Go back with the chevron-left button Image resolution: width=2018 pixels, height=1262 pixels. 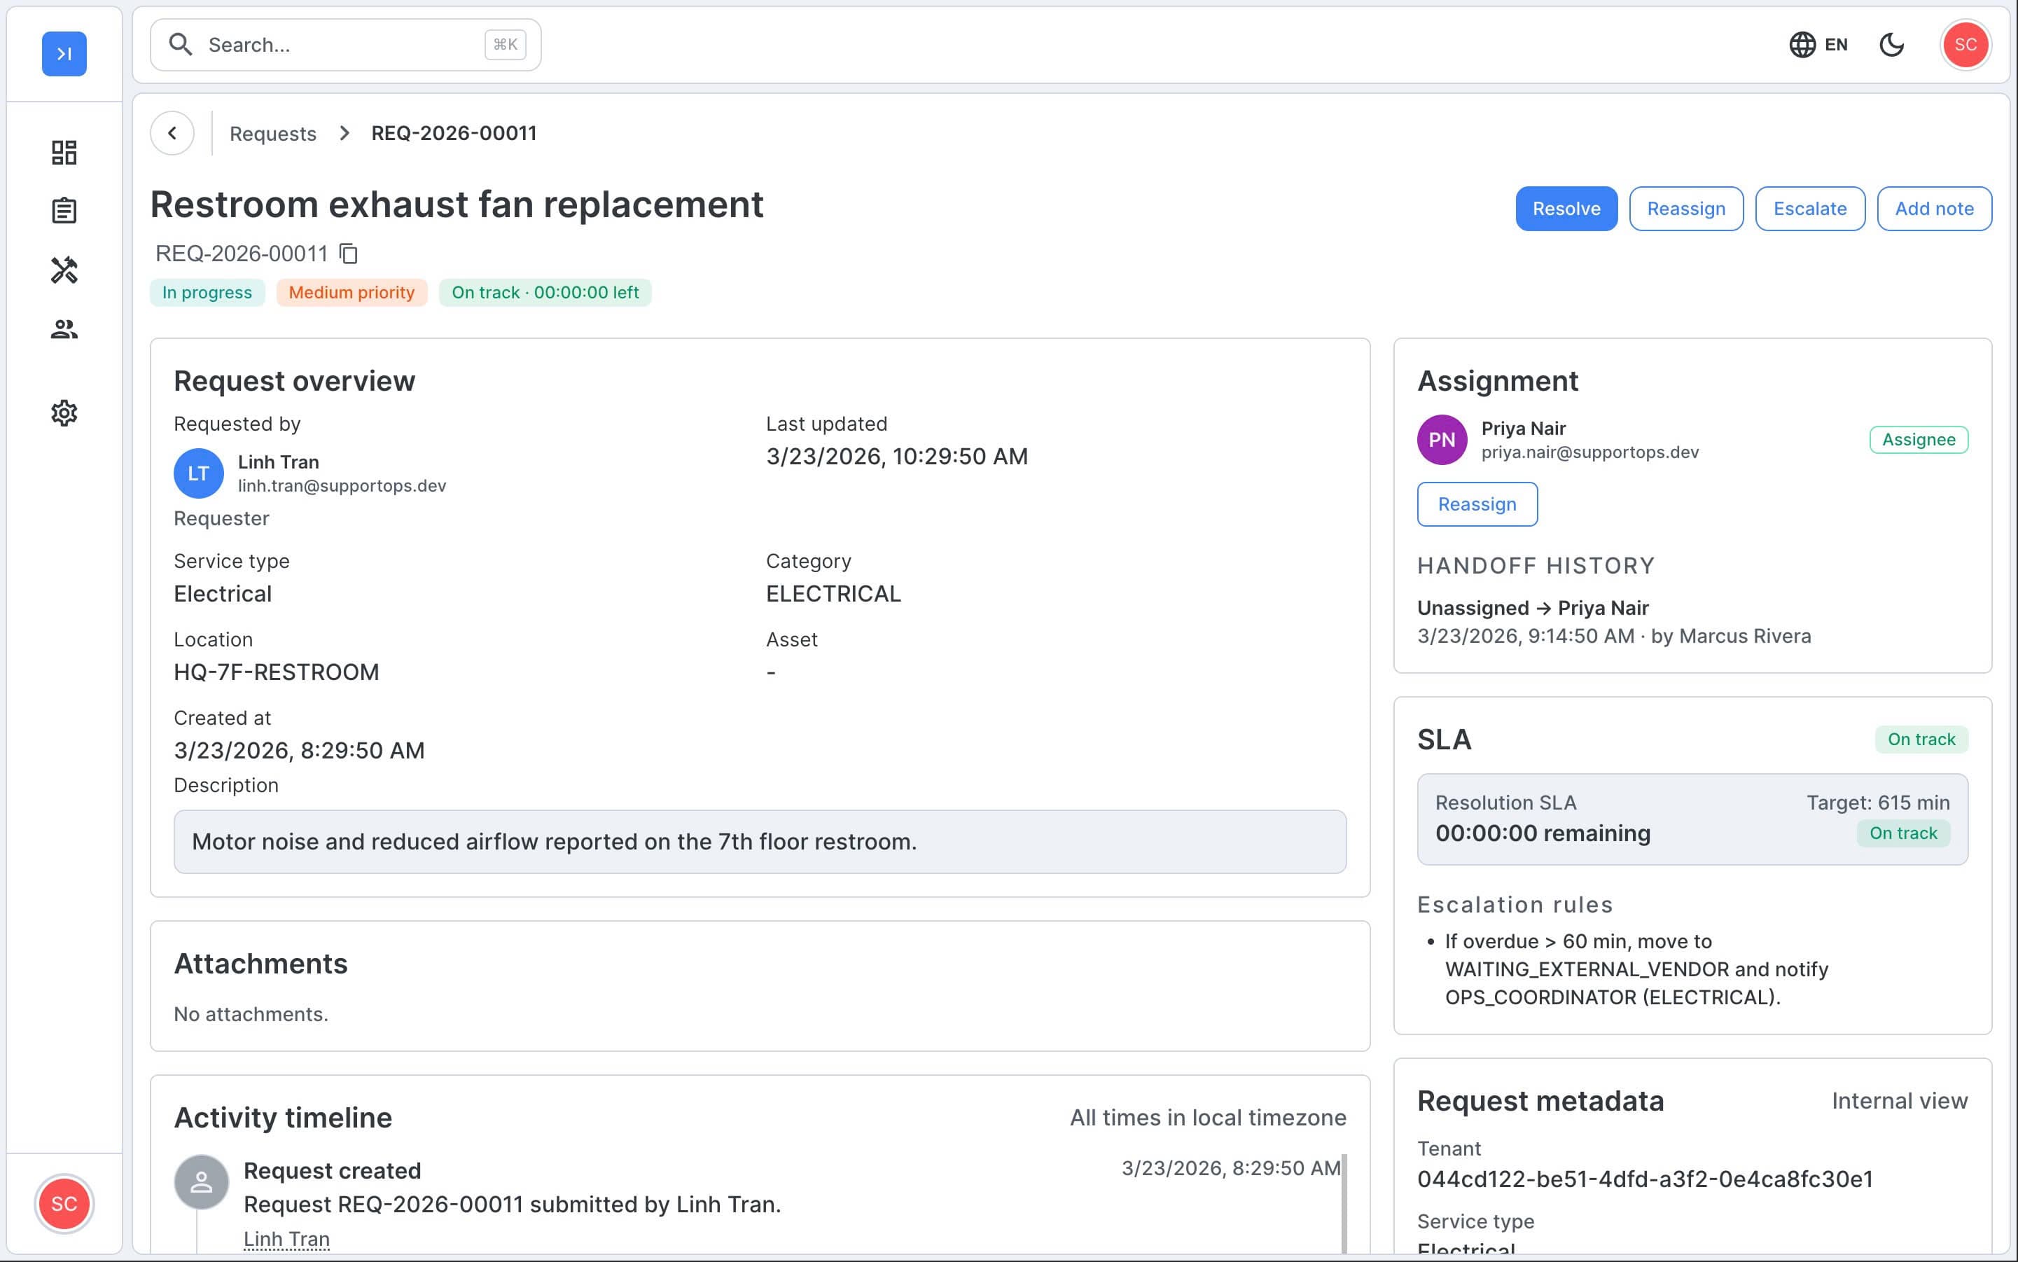(x=172, y=134)
